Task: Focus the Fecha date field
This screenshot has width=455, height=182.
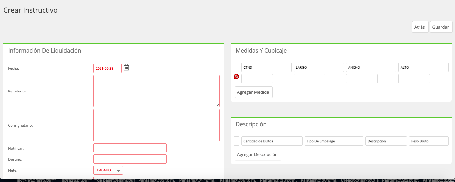Action: click(107, 68)
